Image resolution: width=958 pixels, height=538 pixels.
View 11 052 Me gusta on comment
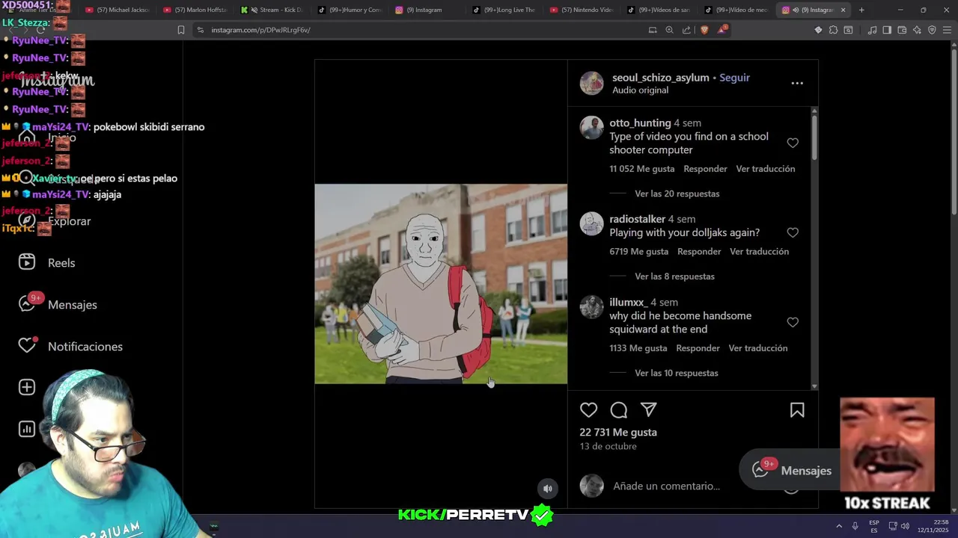641,169
